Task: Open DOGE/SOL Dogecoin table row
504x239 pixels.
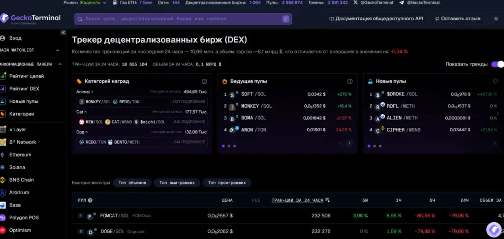Action: pyautogui.click(x=288, y=231)
